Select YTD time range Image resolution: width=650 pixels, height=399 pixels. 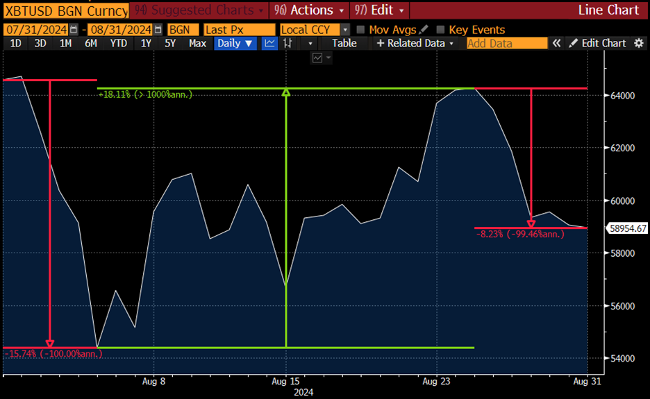(x=119, y=44)
